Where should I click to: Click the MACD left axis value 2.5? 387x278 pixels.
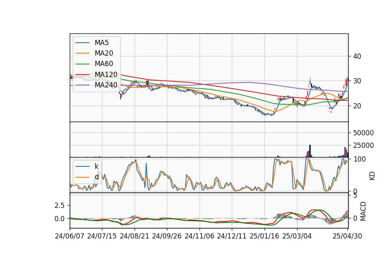click(60, 205)
